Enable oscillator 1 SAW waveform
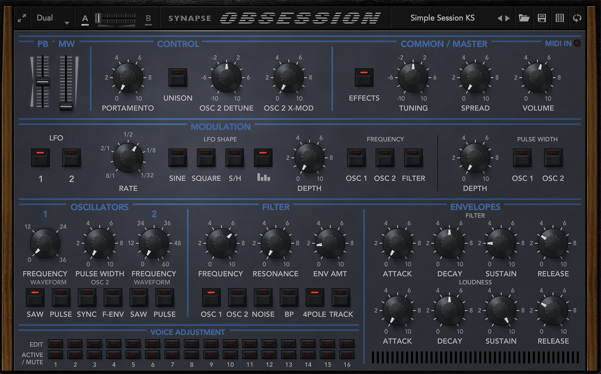601x374 pixels. point(35,297)
